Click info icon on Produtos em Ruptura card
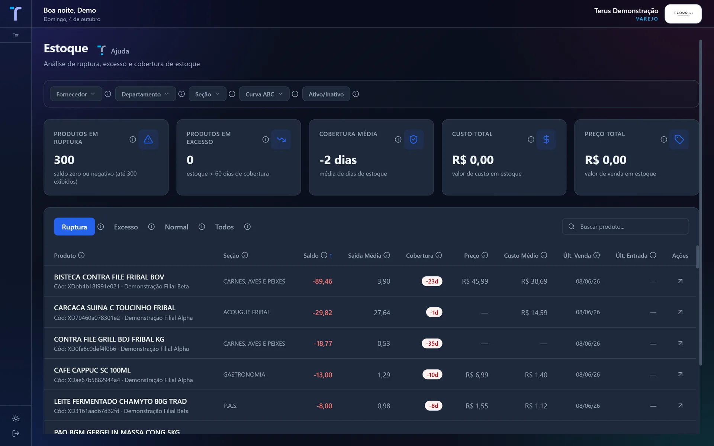Screen dimensions: 714x446 click(133, 139)
